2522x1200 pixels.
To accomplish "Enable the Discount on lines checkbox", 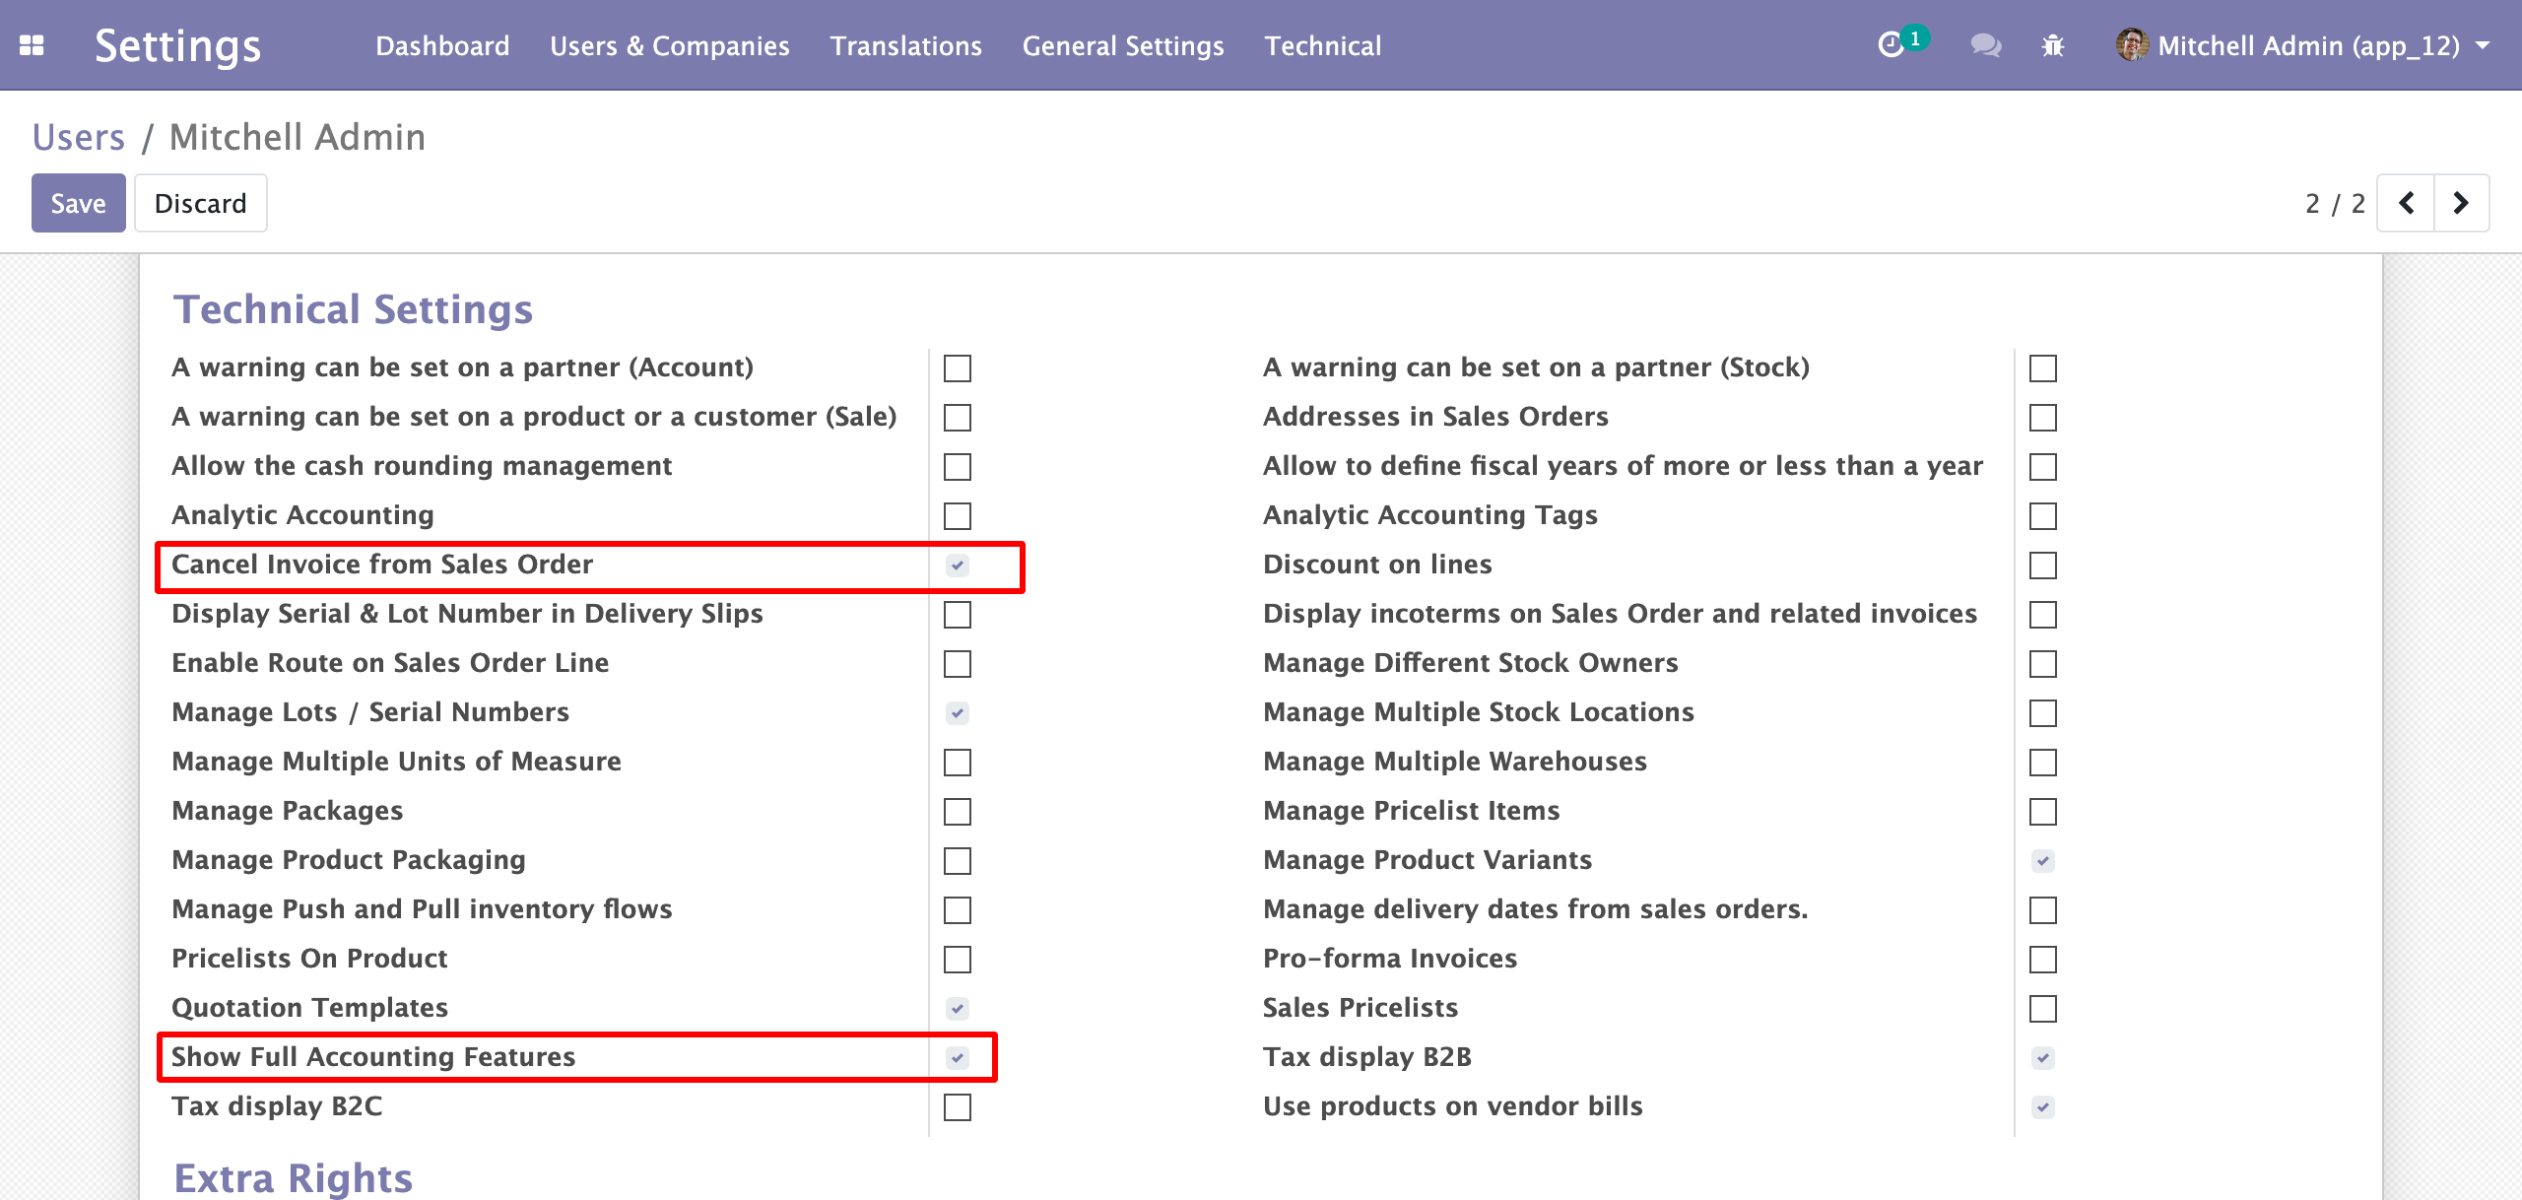I will [x=2043, y=566].
